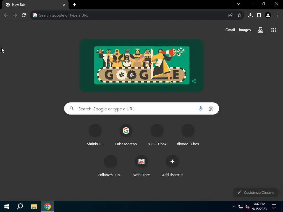283x212 pixels.
Task: Open the Gmail link
Action: click(230, 30)
